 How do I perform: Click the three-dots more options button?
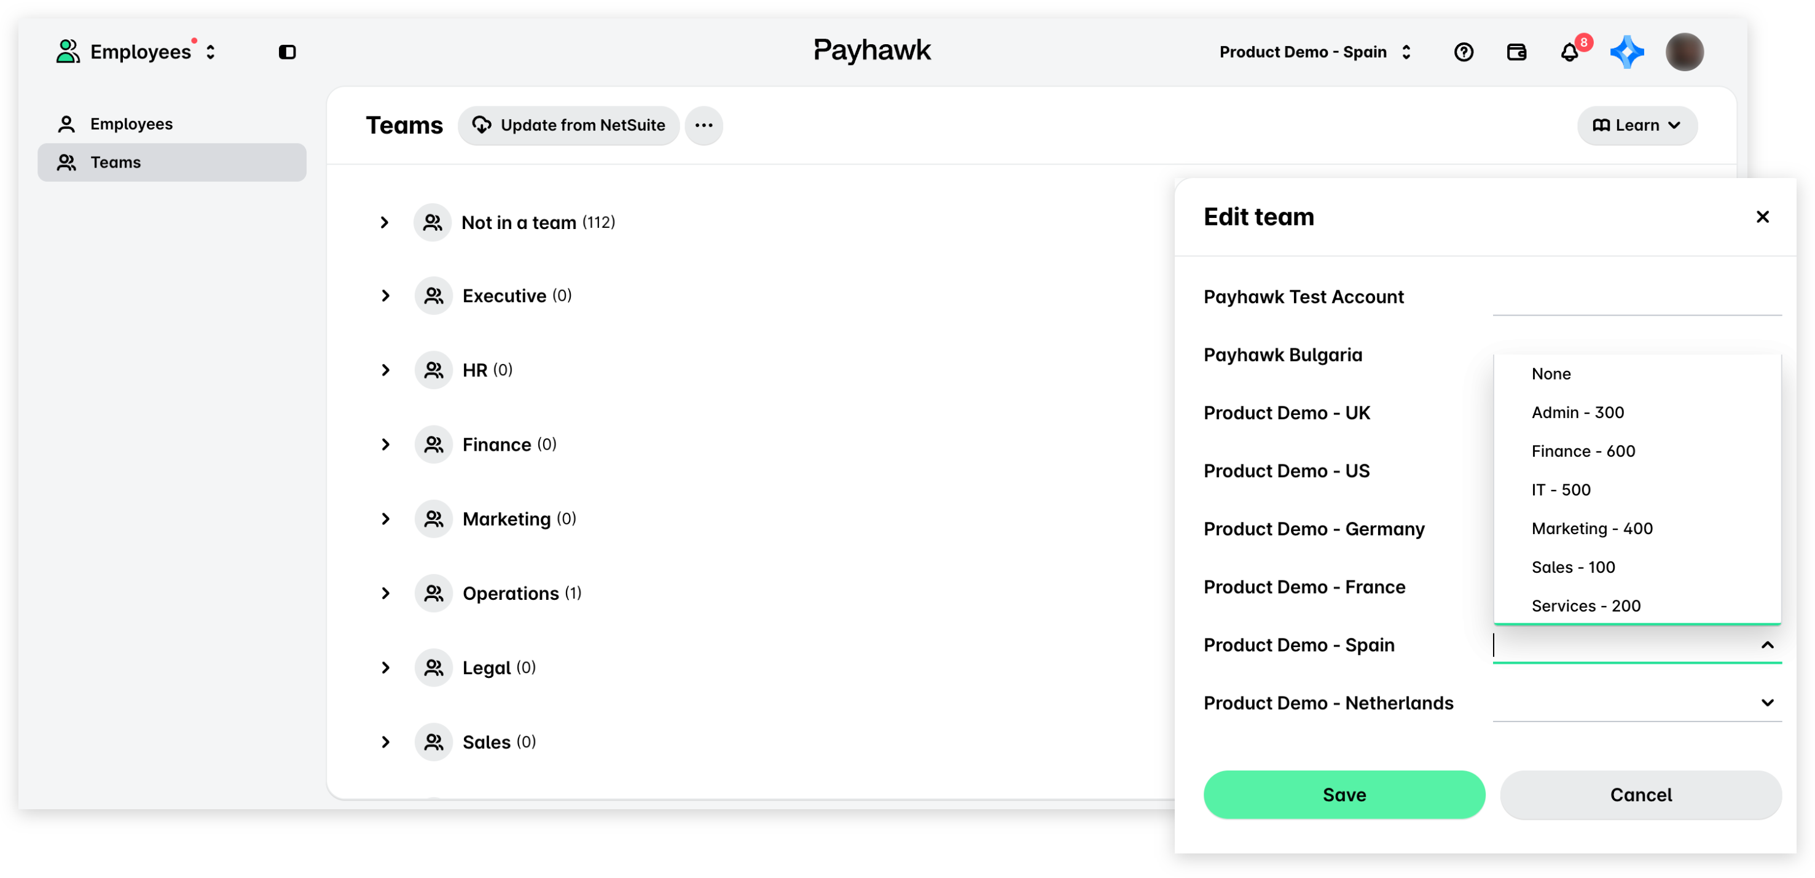[x=703, y=125]
